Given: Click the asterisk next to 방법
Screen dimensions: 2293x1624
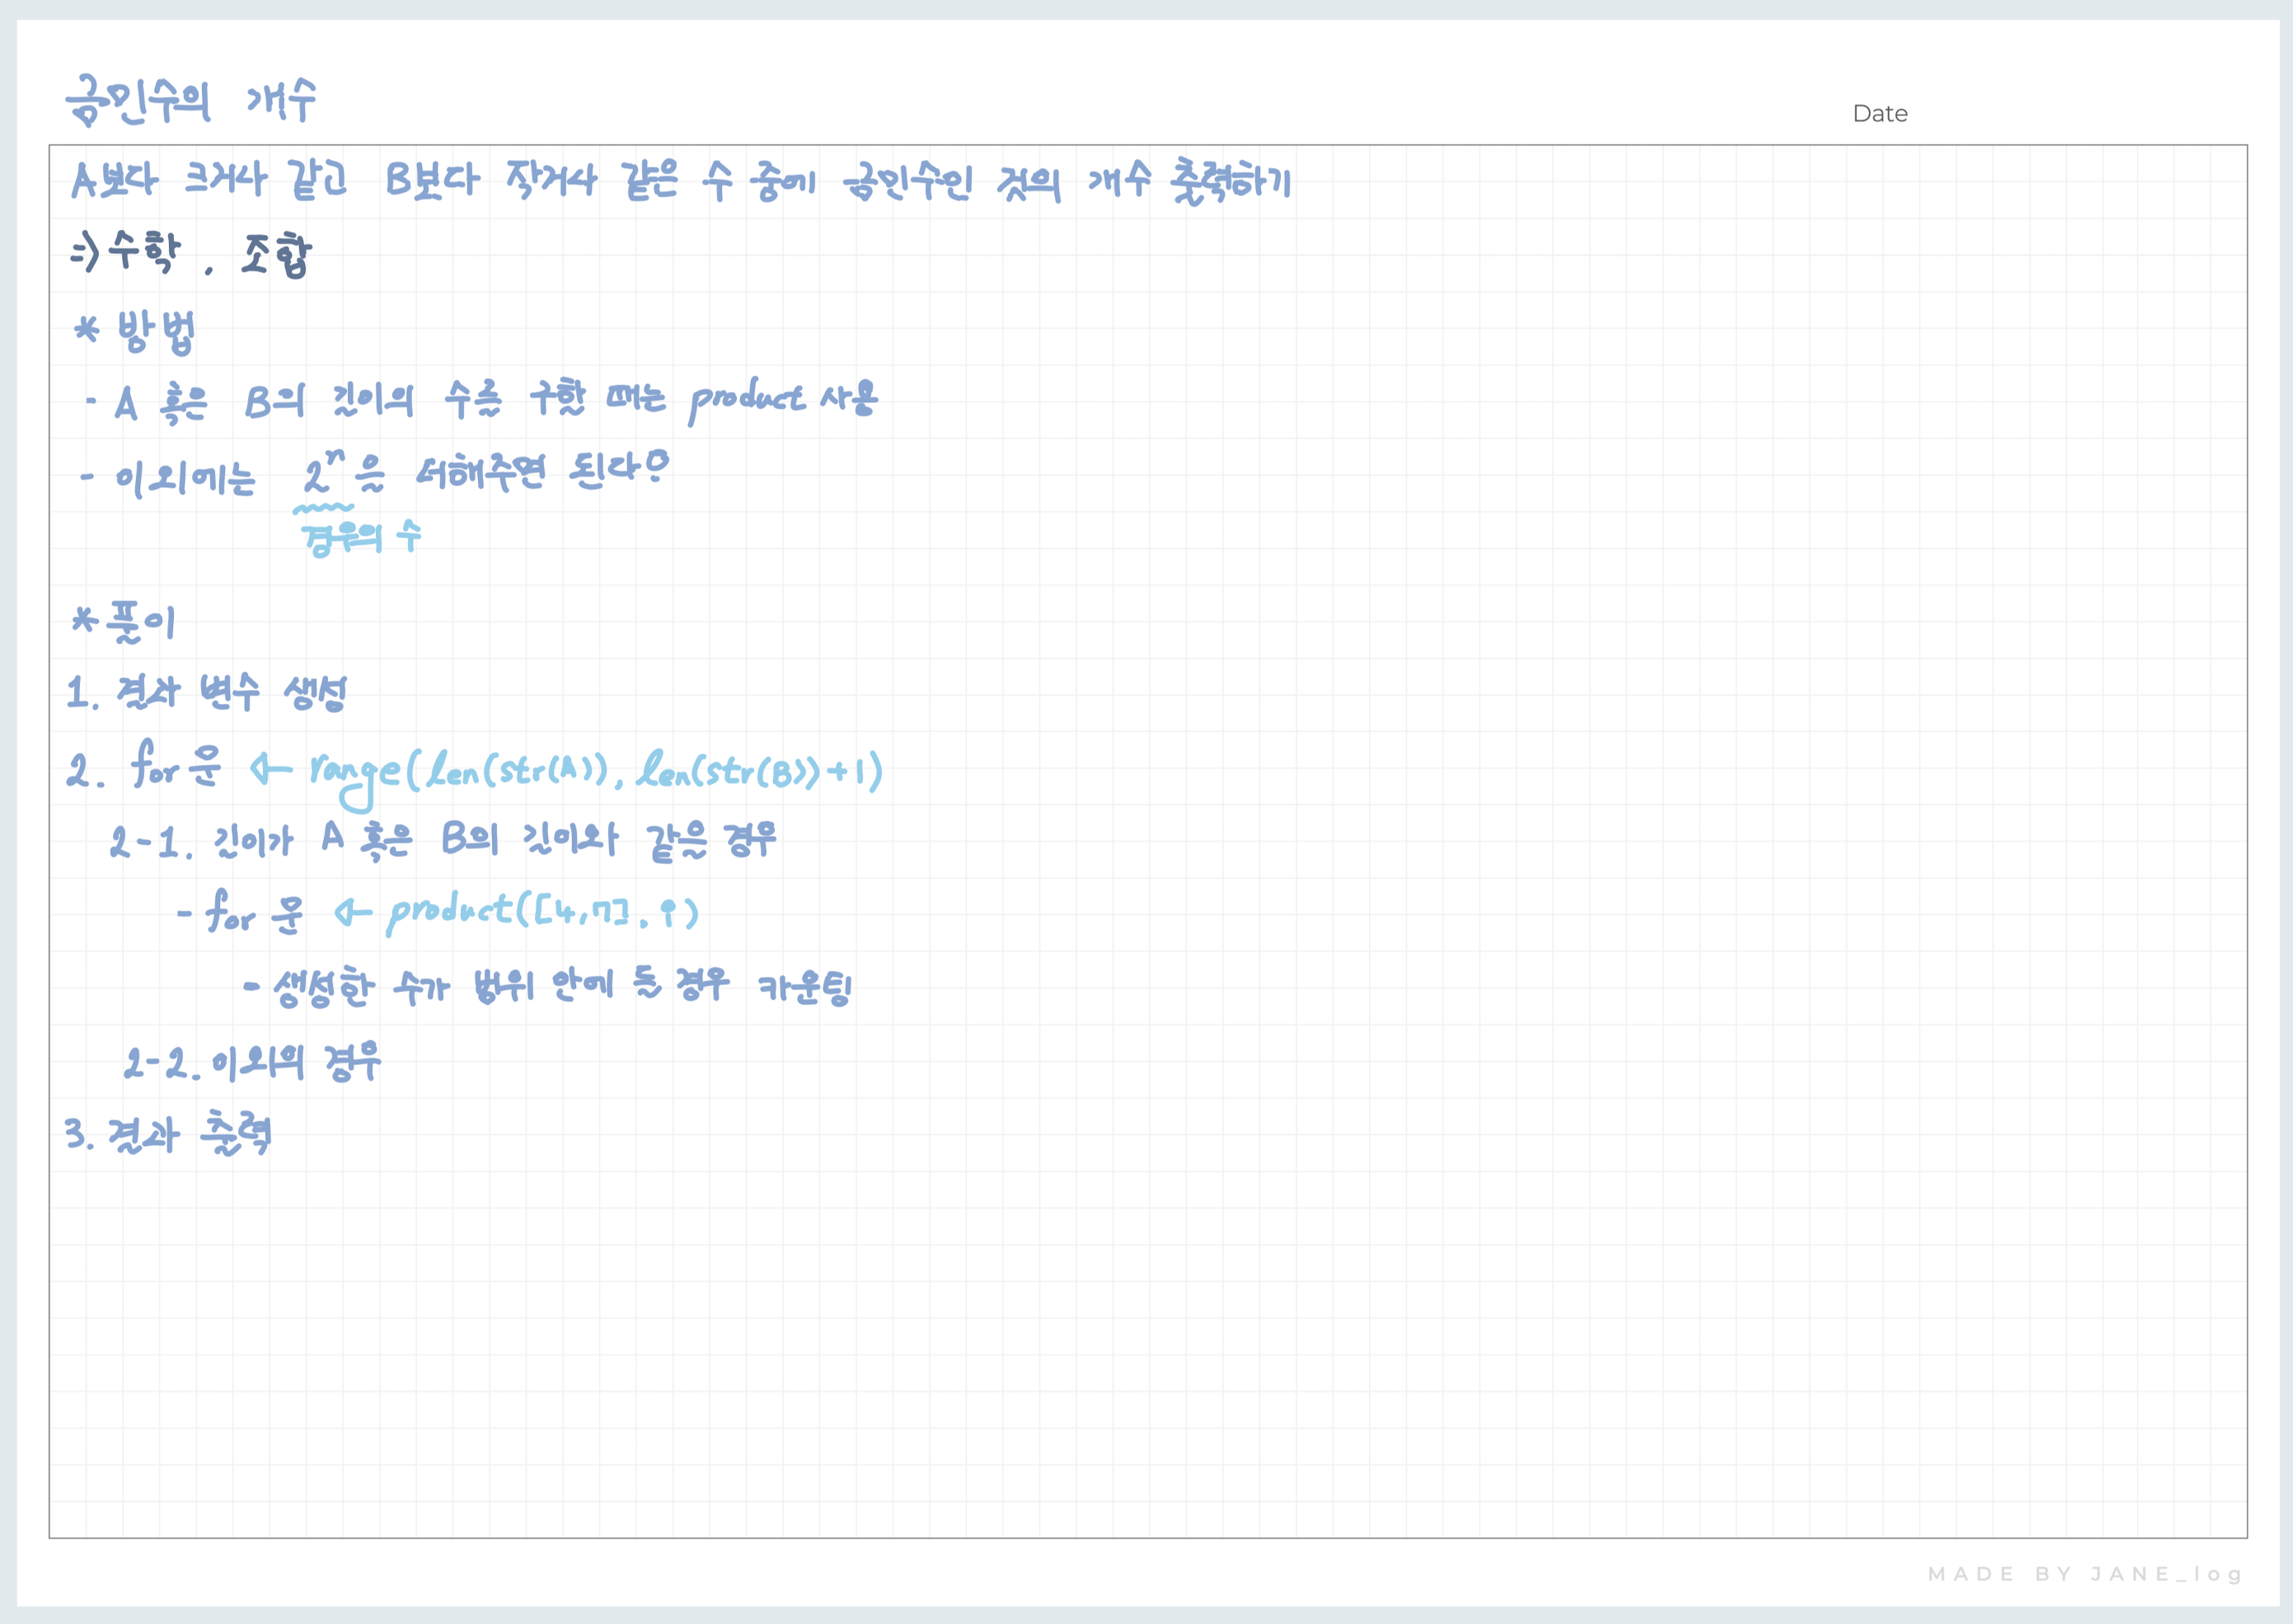Looking at the screenshot, I should 87,329.
